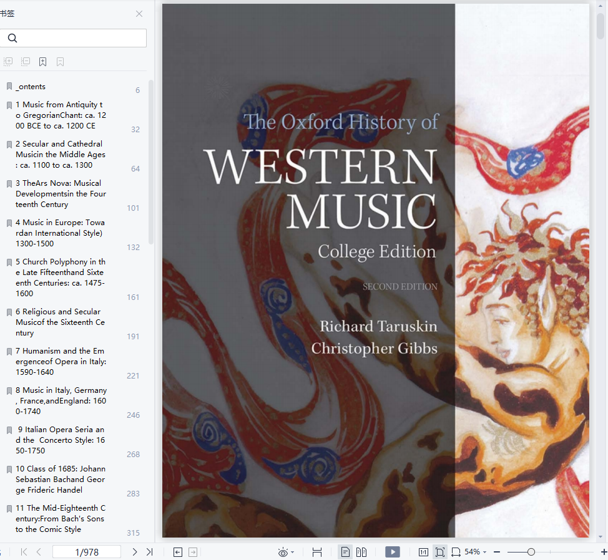Click page number 283 in bookmarks
Screen dimensions: 608x560
tap(133, 493)
